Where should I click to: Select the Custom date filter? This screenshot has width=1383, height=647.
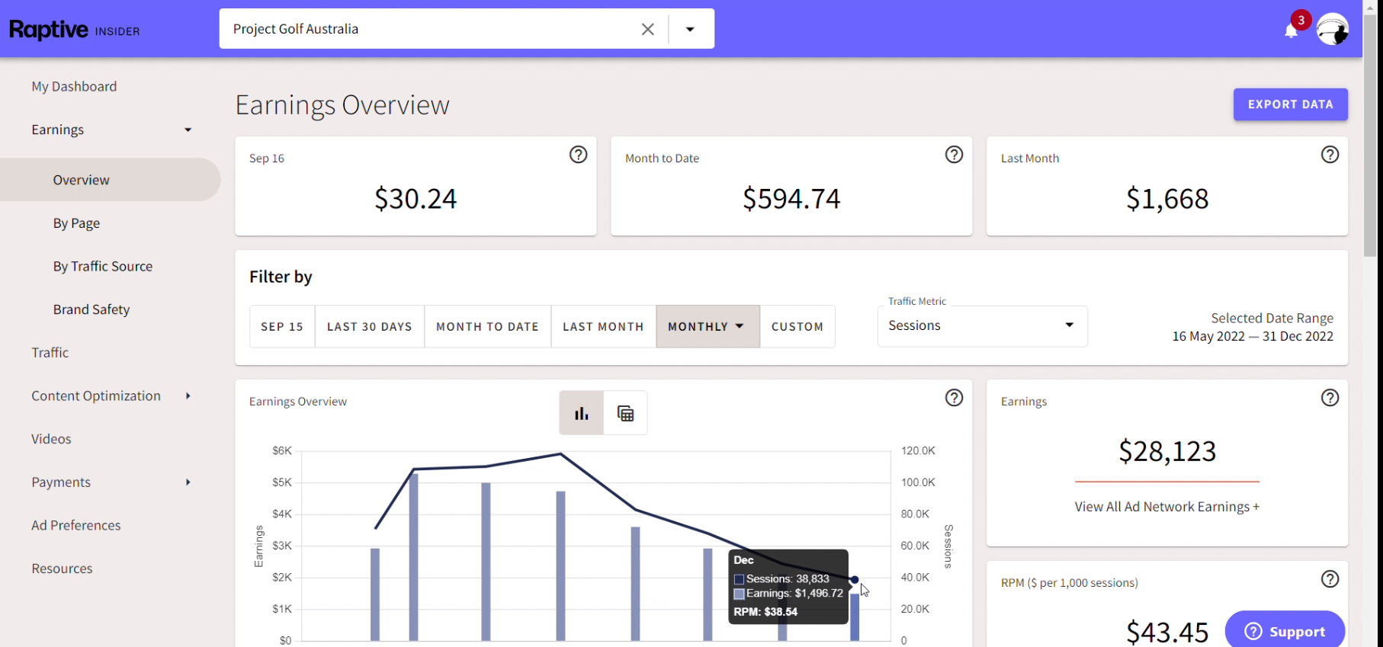pos(797,326)
